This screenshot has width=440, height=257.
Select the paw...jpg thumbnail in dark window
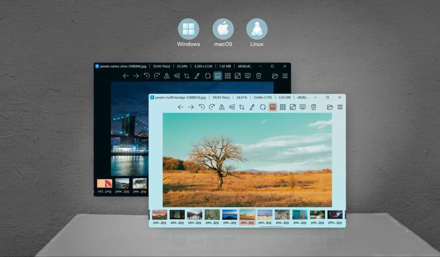[x=122, y=186]
